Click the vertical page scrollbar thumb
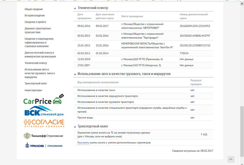 [242, 131]
